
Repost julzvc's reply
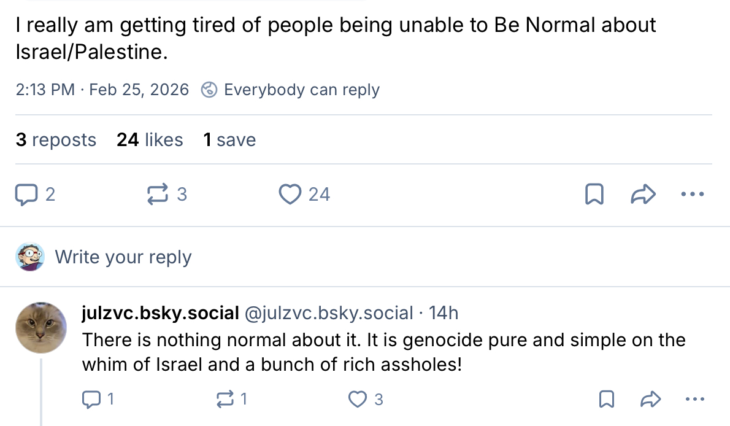pos(225,400)
